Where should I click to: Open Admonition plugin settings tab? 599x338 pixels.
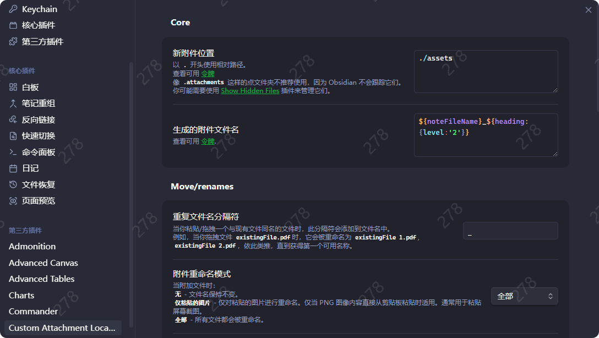[x=32, y=247]
